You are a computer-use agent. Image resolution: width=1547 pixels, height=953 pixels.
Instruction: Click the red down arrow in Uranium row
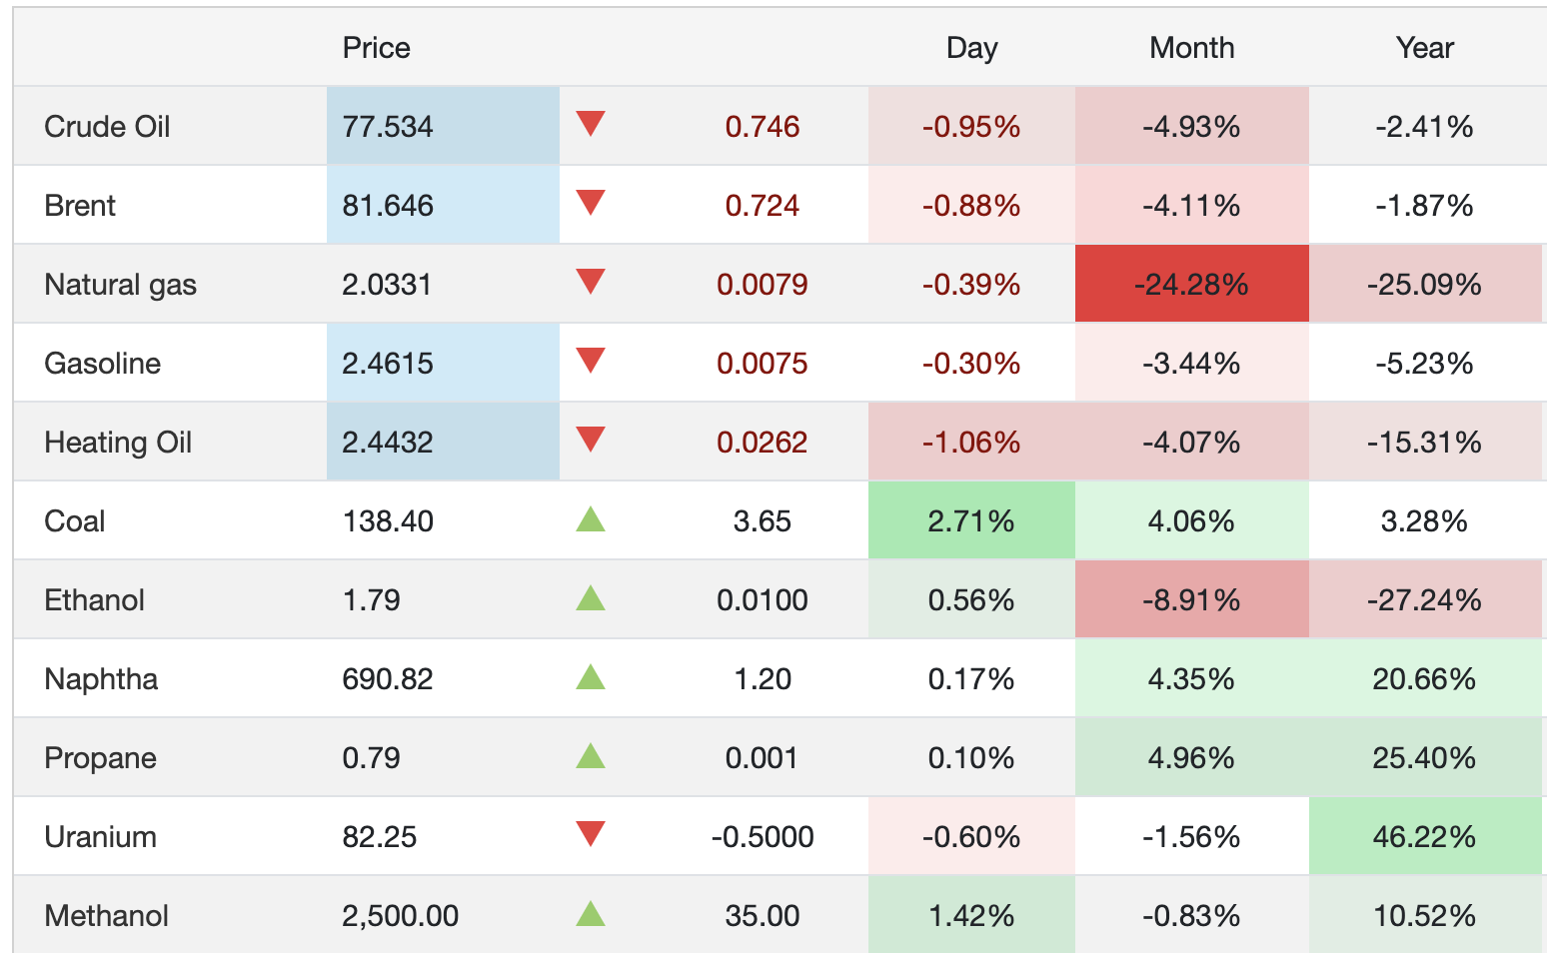click(591, 834)
